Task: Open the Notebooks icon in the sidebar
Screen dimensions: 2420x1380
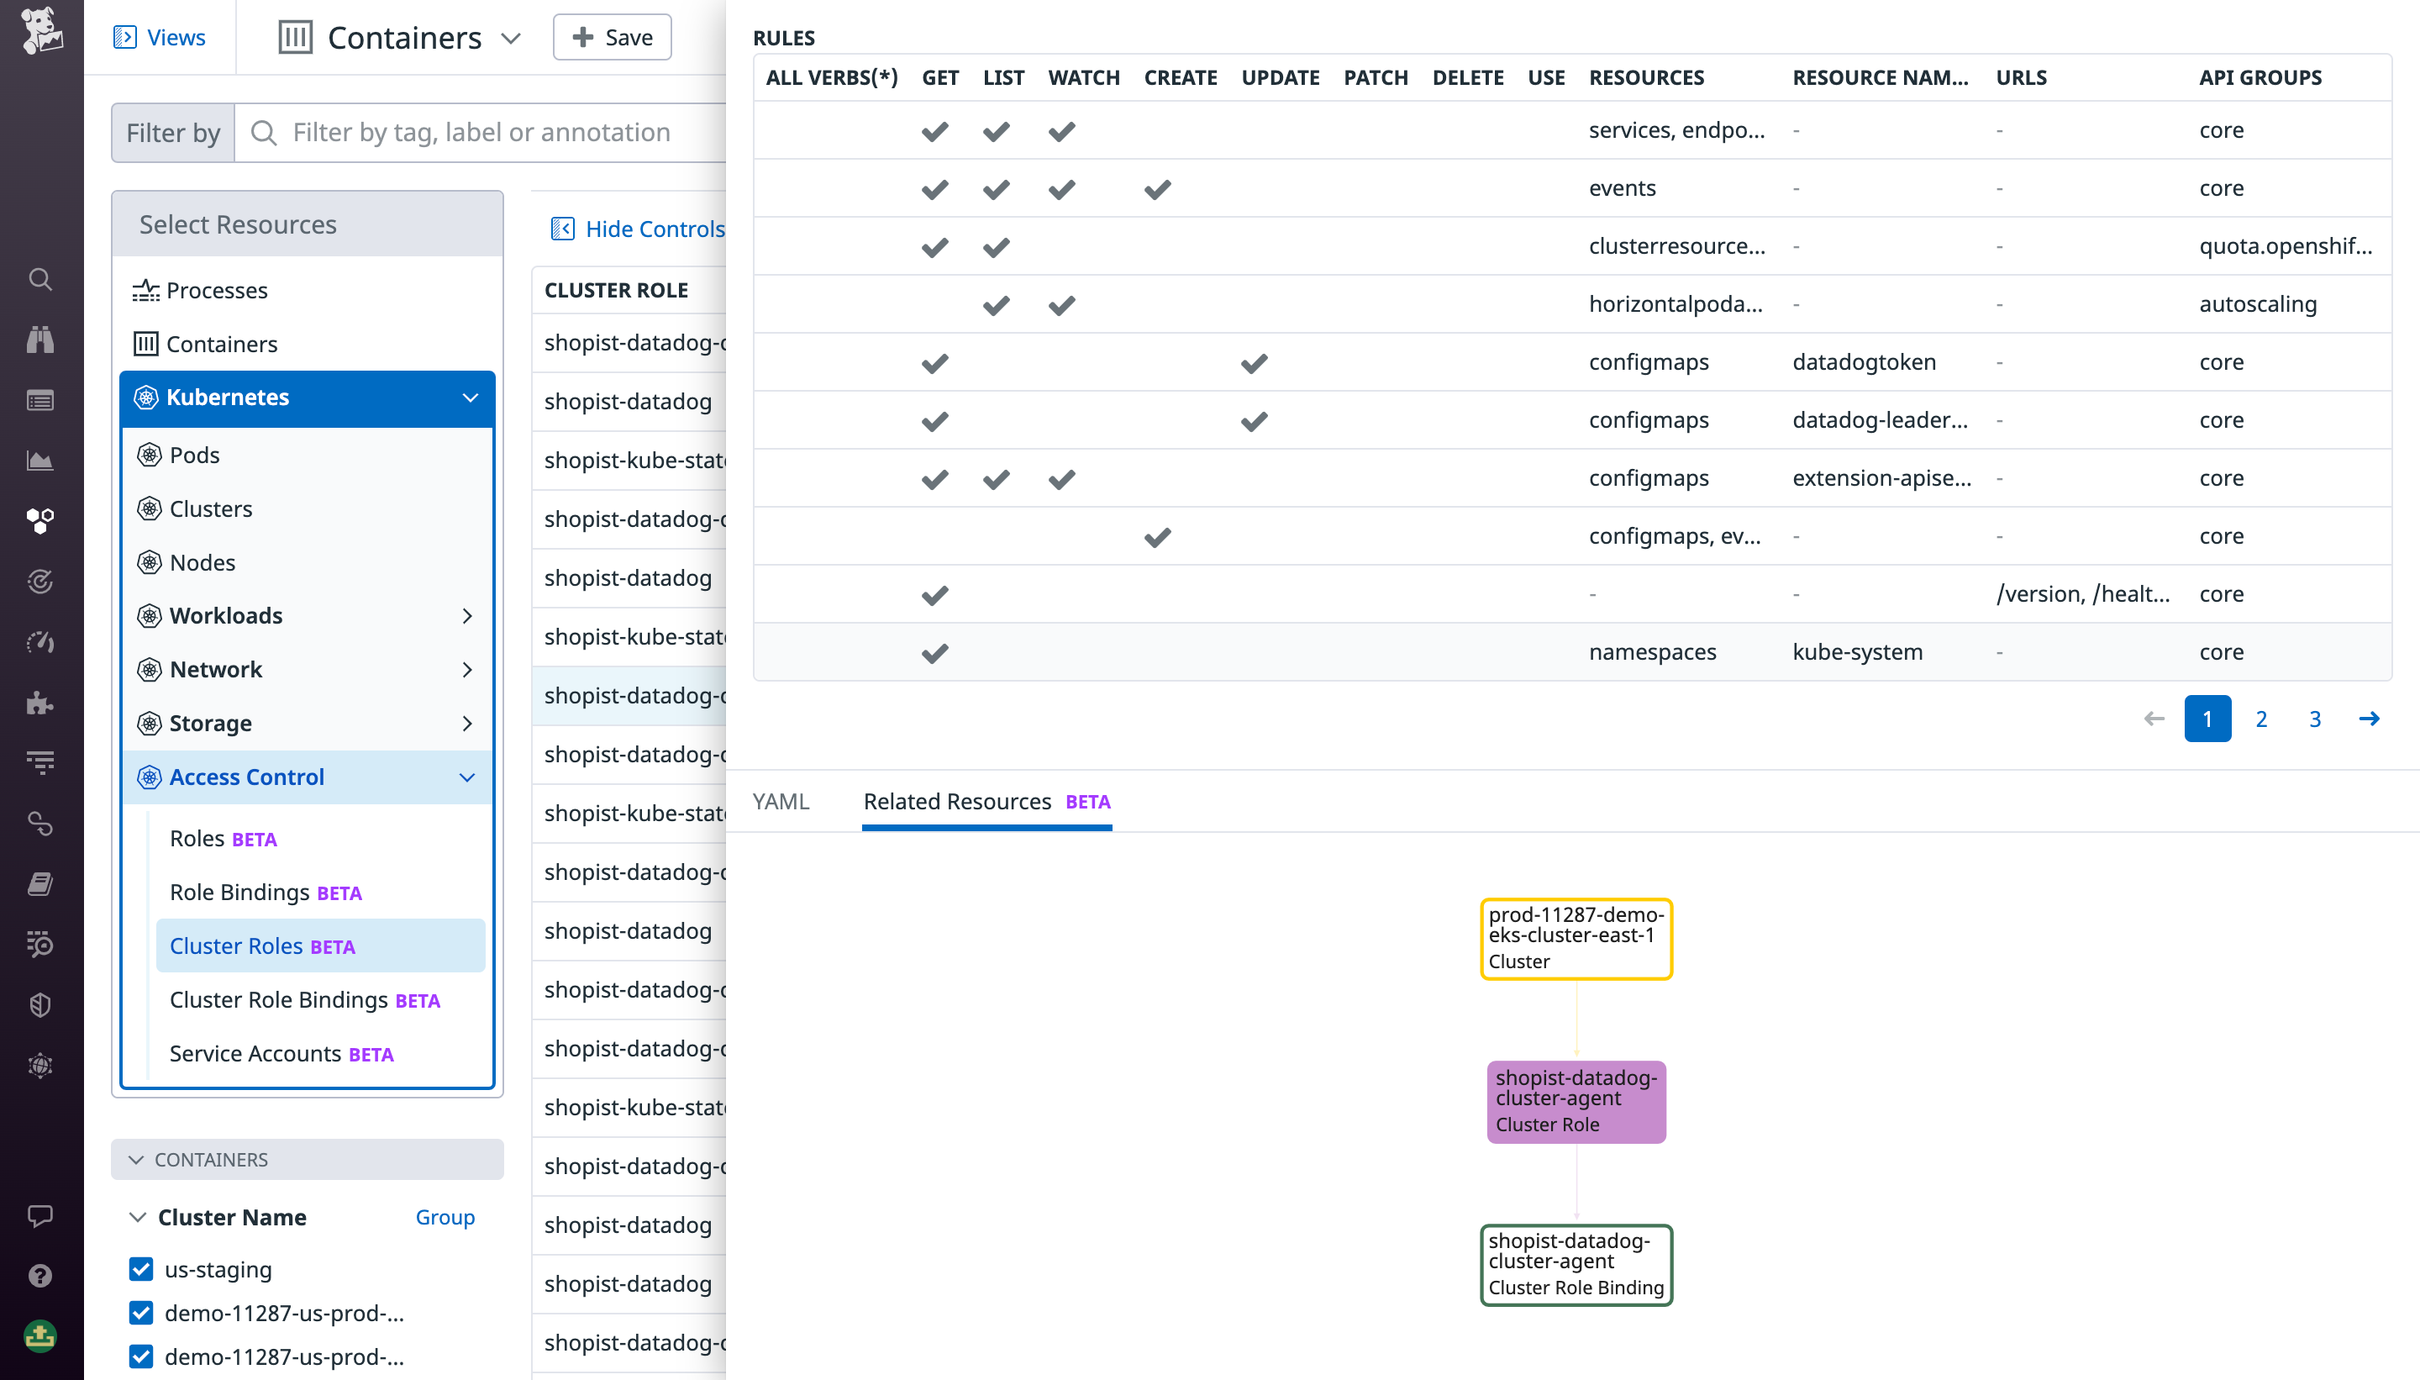Action: pyautogui.click(x=39, y=883)
